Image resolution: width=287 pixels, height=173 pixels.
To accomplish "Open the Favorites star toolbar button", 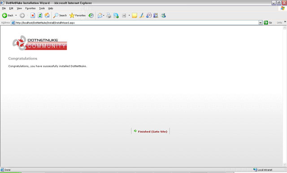I will pyautogui.click(x=78, y=16).
